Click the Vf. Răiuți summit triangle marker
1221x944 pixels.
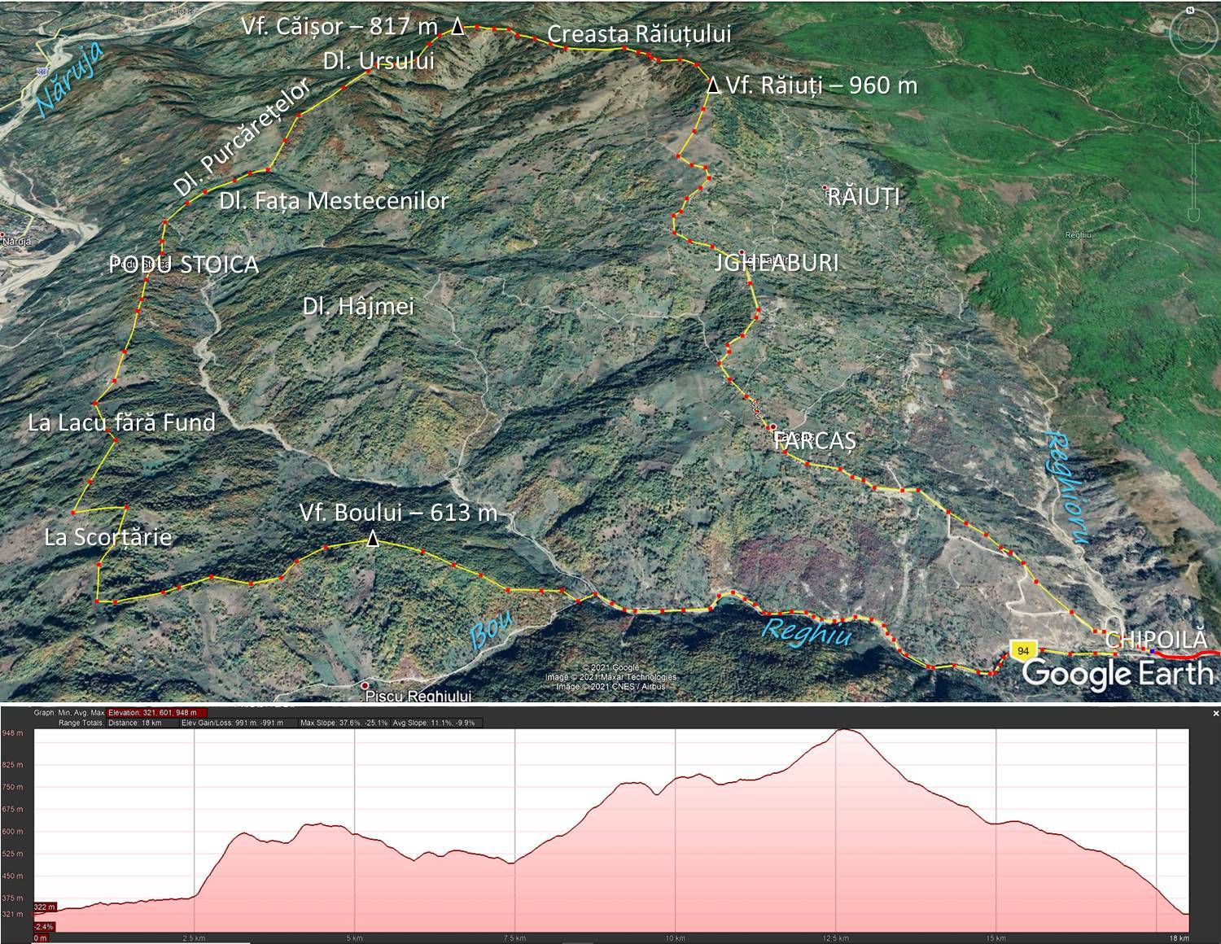[713, 85]
